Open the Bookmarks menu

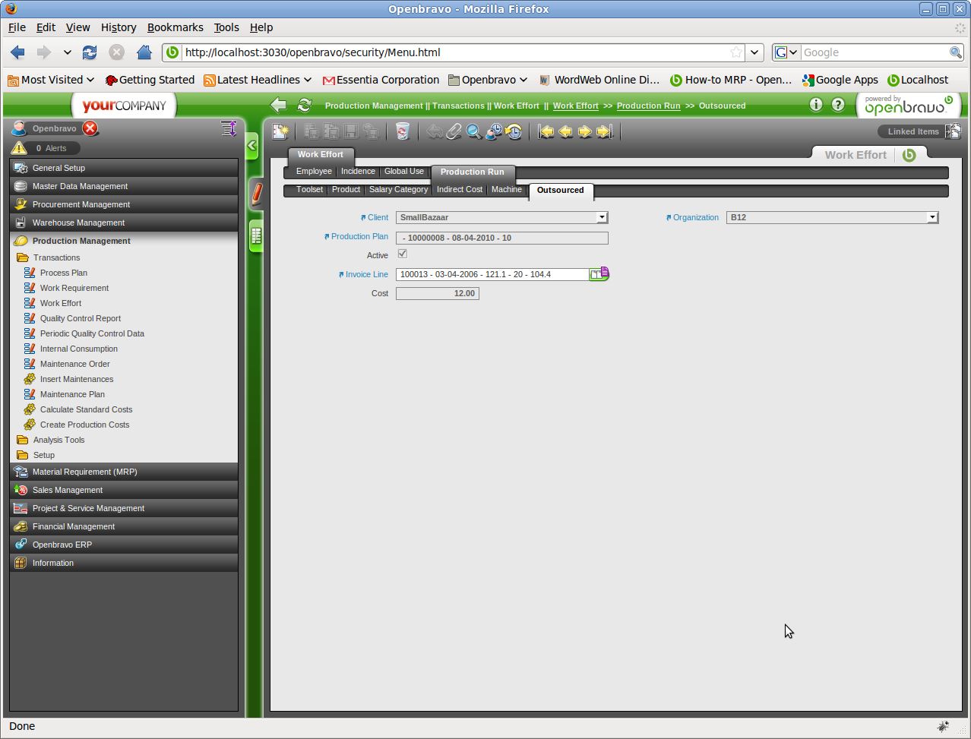tap(175, 27)
